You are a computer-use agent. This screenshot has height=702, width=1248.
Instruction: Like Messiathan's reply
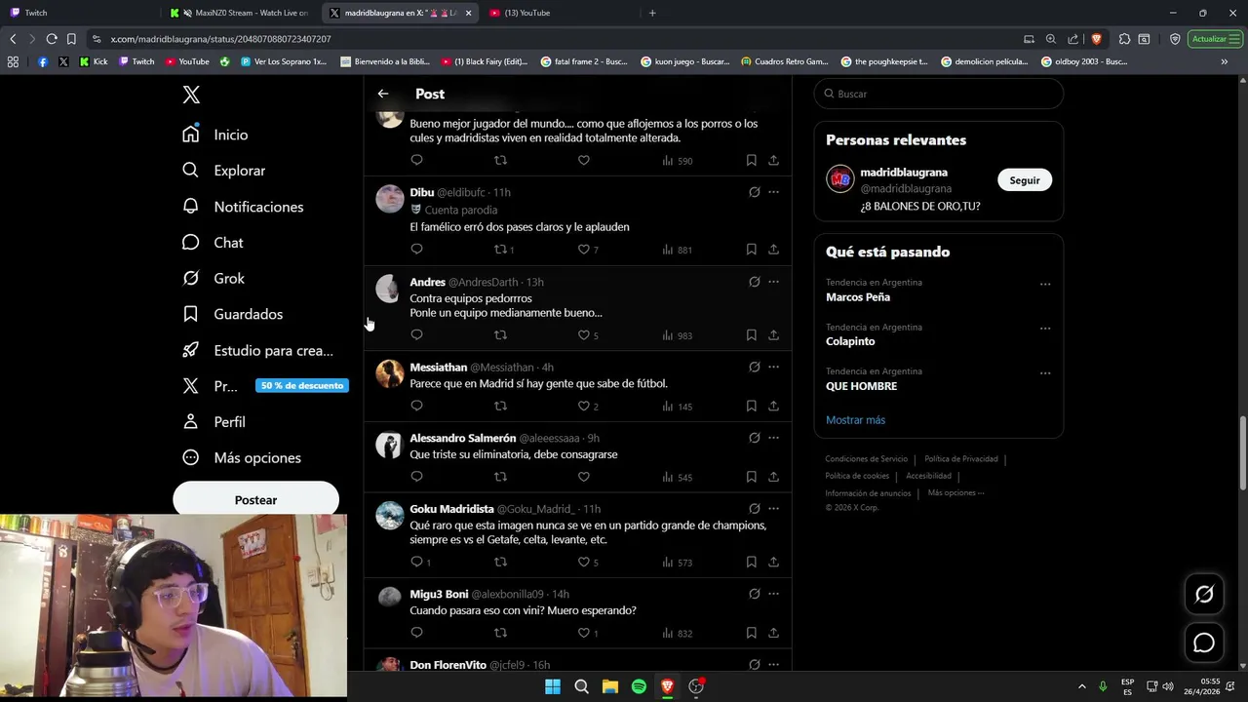[583, 406]
